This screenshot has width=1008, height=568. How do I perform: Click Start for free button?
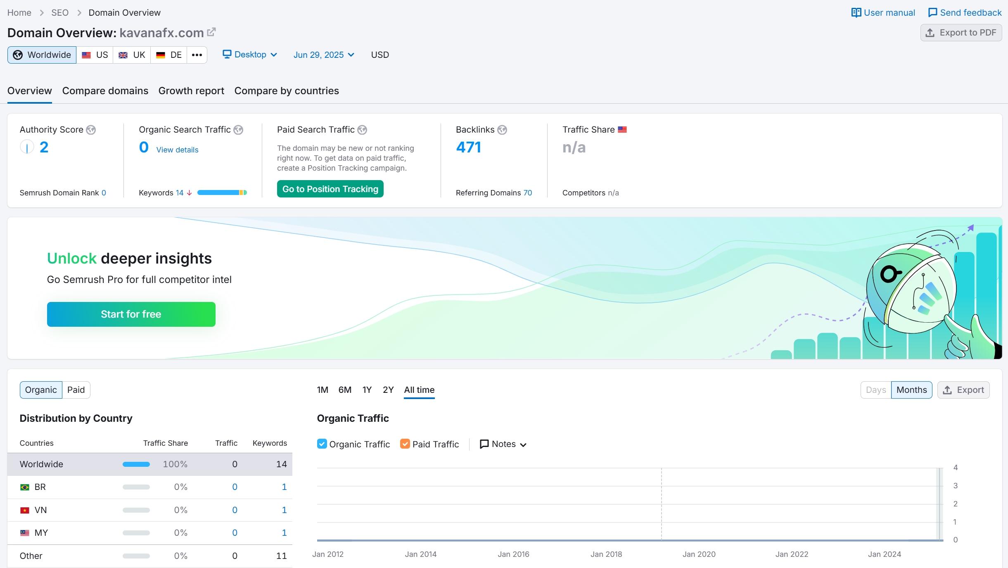coord(131,314)
